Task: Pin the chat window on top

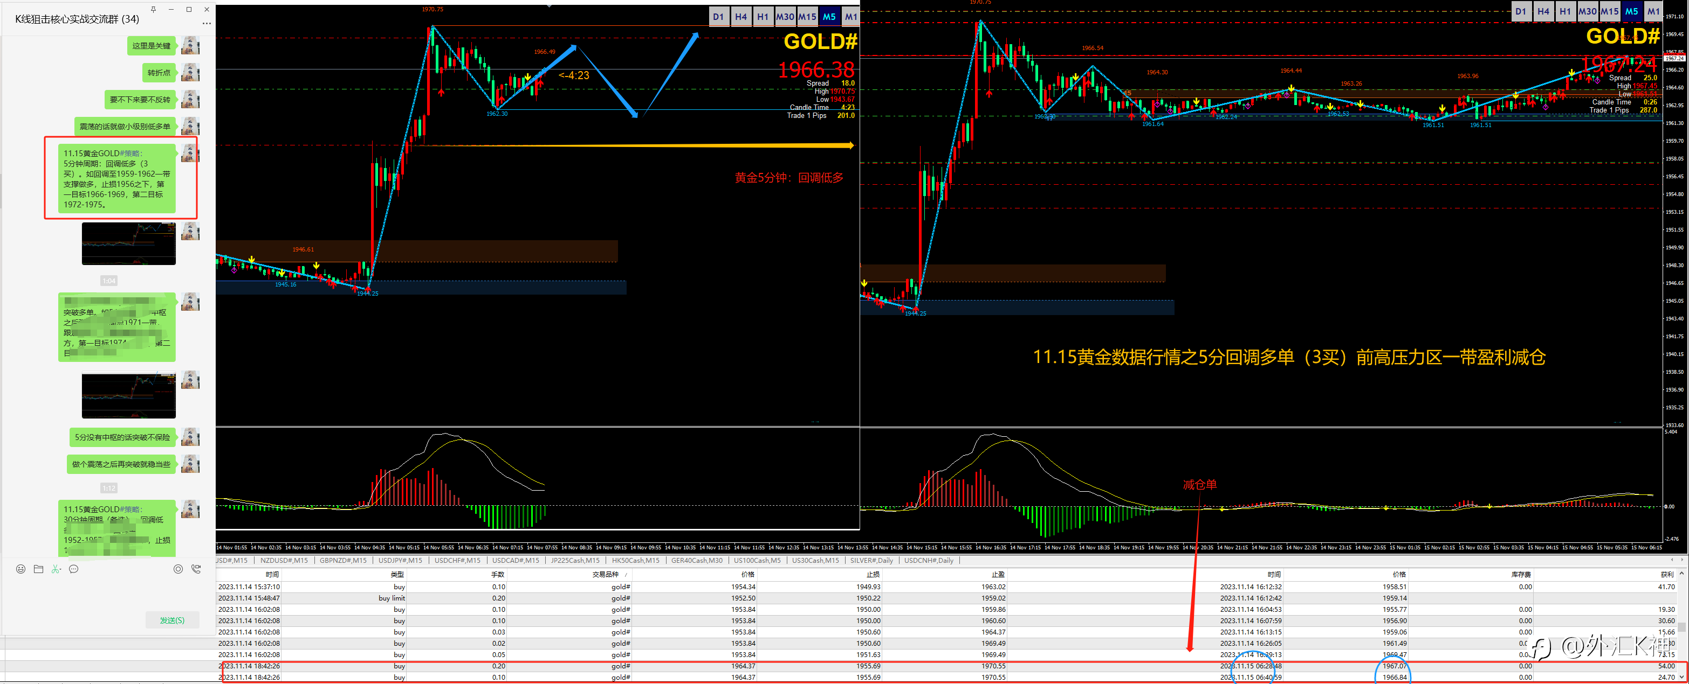Action: pyautogui.click(x=154, y=9)
